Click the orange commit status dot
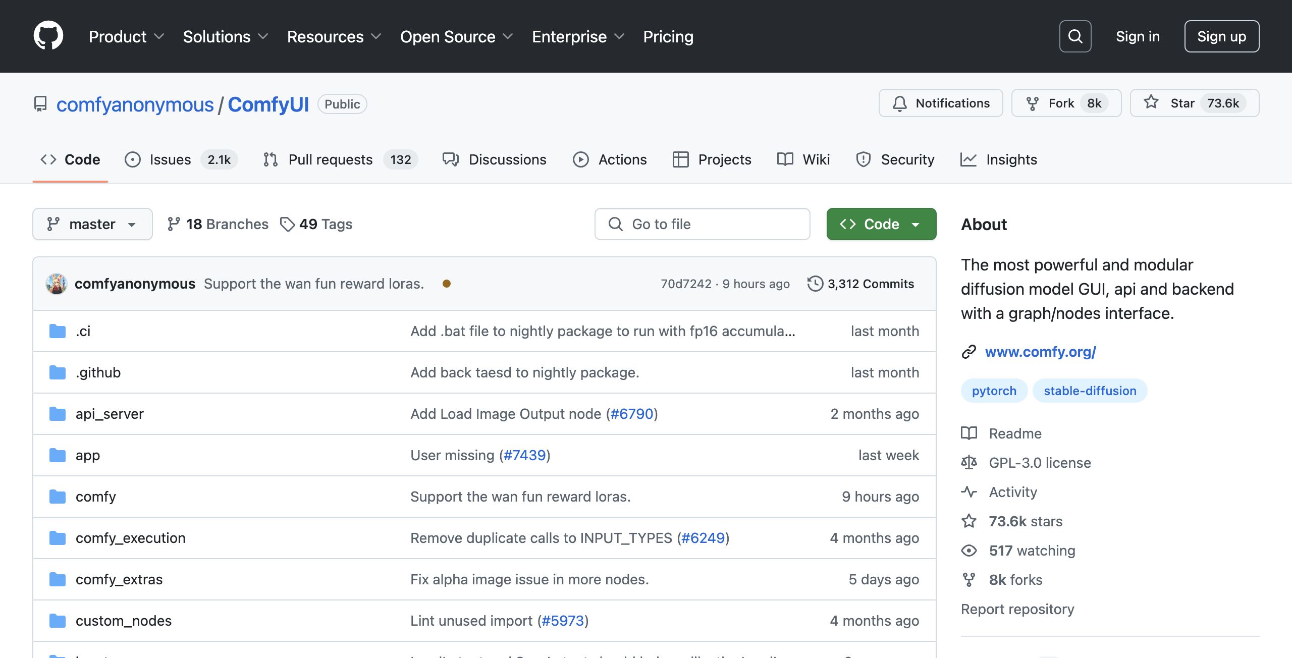The image size is (1292, 658). point(446,284)
